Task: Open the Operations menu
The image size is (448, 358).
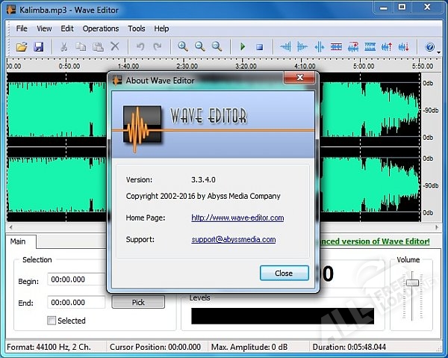Action: coord(101,28)
